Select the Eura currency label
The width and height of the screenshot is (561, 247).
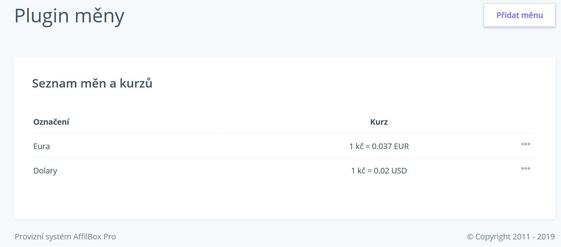point(42,146)
